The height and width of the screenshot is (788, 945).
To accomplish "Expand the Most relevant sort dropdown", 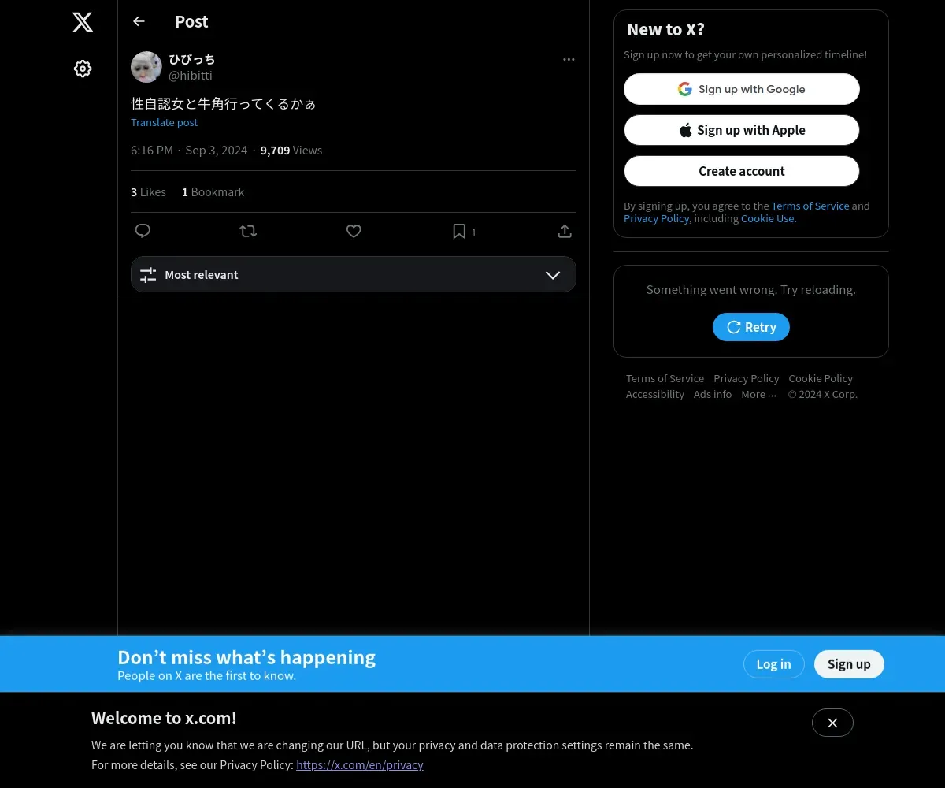I will (354, 274).
